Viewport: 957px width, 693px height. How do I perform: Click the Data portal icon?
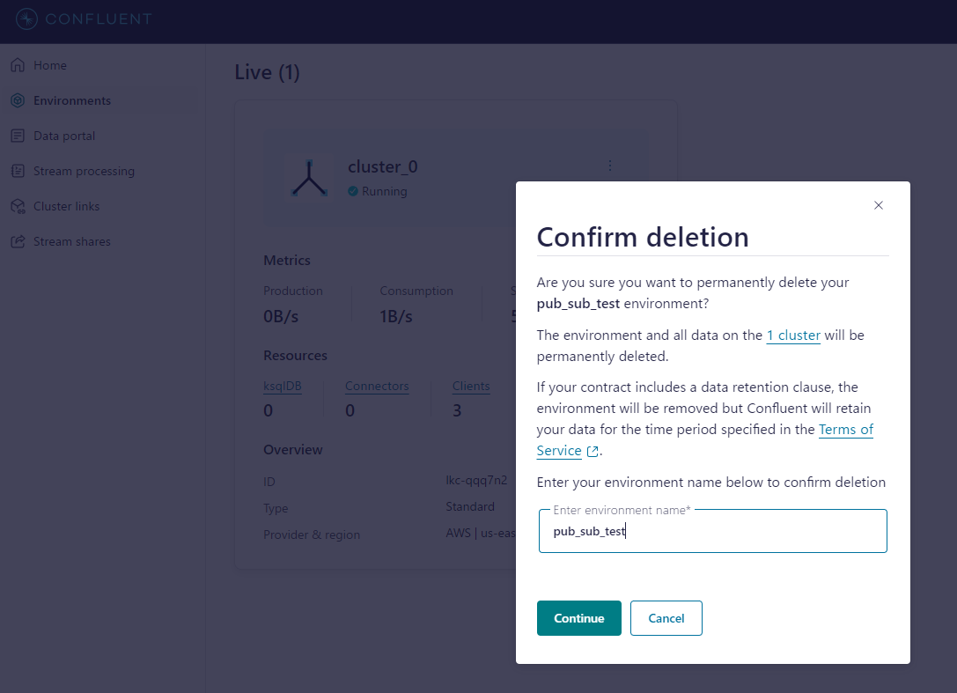pyautogui.click(x=18, y=136)
